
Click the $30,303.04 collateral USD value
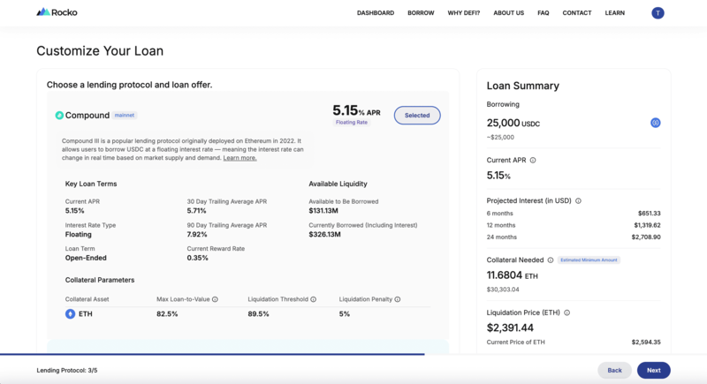pos(503,290)
